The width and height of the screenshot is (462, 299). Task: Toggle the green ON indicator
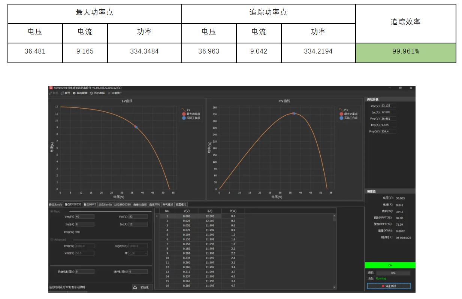(x=390, y=265)
